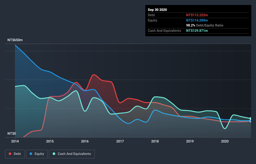
Task: Click the Equity row label in tooltip
Action: click(152, 20)
